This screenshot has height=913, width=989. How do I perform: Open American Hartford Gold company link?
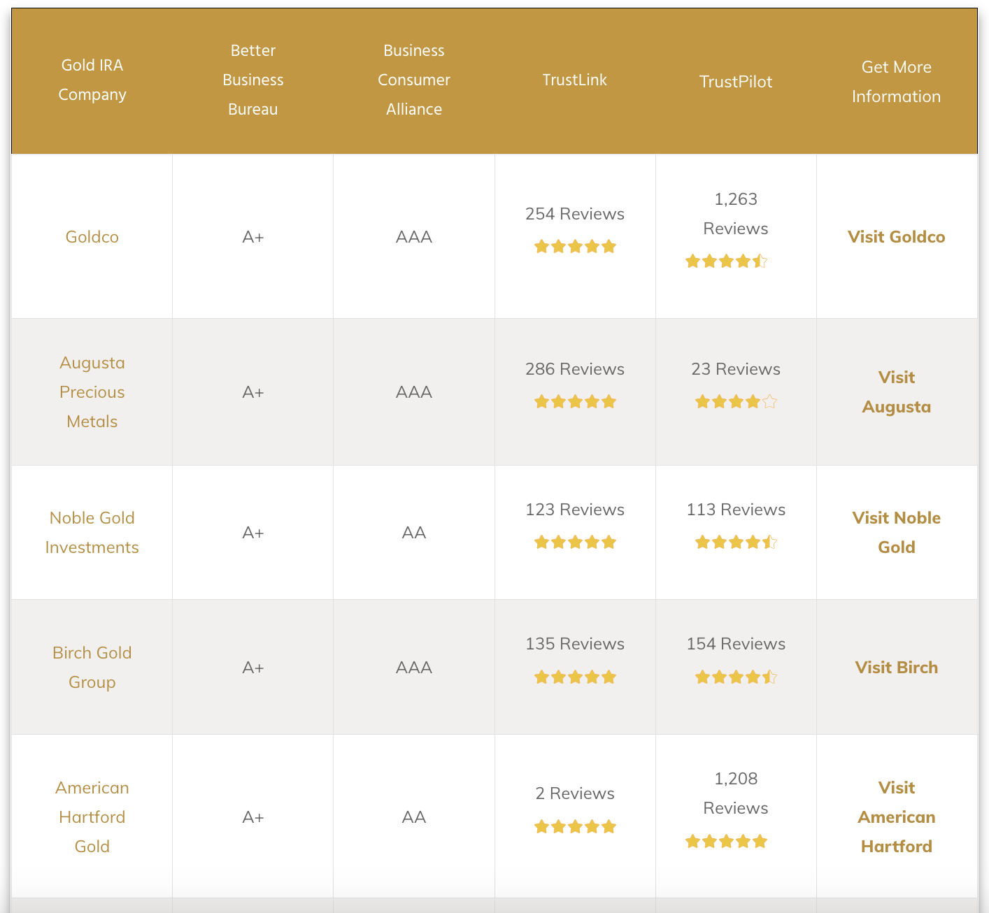point(92,817)
